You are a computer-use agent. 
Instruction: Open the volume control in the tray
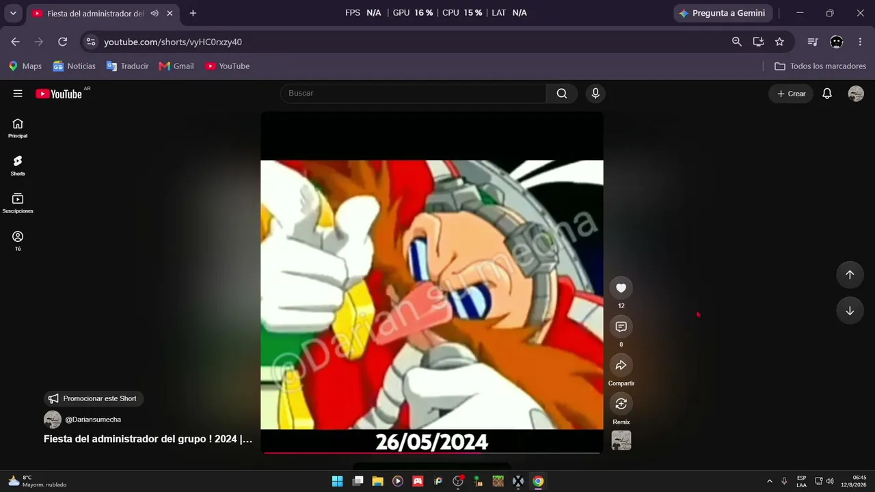[x=829, y=481]
